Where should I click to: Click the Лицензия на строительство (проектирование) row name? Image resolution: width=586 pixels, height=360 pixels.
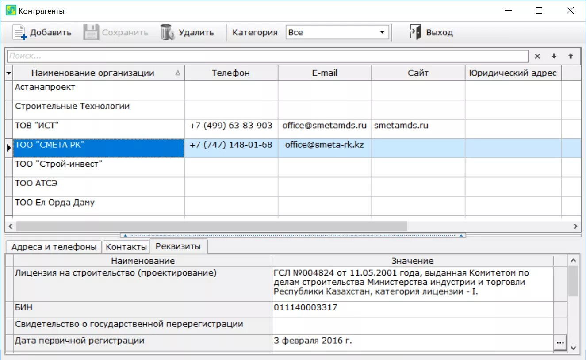[x=143, y=284]
